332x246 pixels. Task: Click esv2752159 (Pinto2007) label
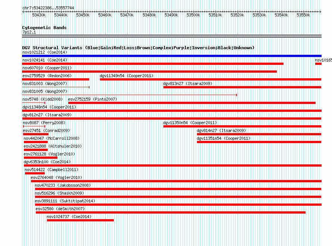pyautogui.click(x=93, y=99)
